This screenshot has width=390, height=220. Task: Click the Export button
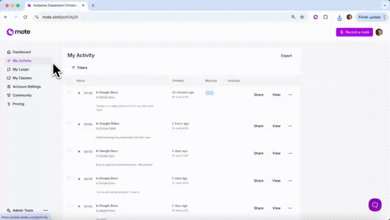(x=286, y=56)
